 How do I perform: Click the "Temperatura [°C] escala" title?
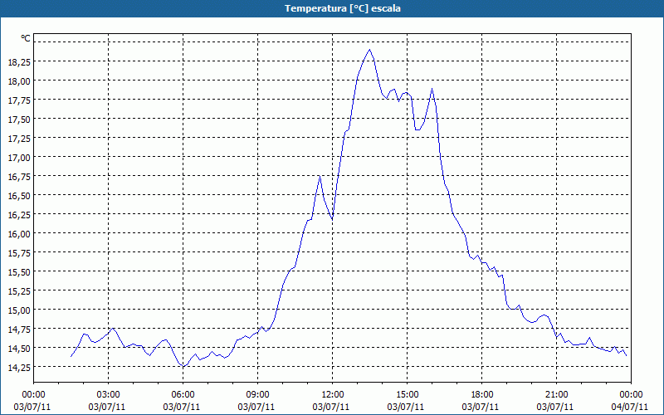[x=342, y=8]
